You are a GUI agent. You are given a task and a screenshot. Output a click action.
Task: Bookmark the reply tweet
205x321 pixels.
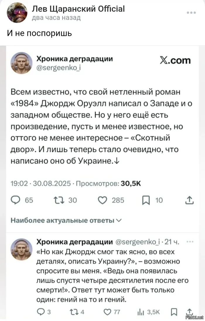(x=174, y=312)
